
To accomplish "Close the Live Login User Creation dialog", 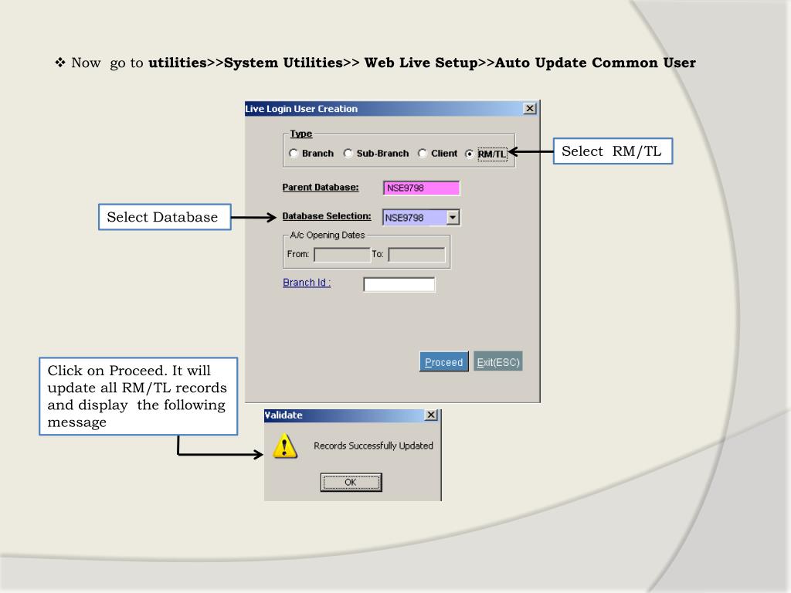I will point(529,109).
